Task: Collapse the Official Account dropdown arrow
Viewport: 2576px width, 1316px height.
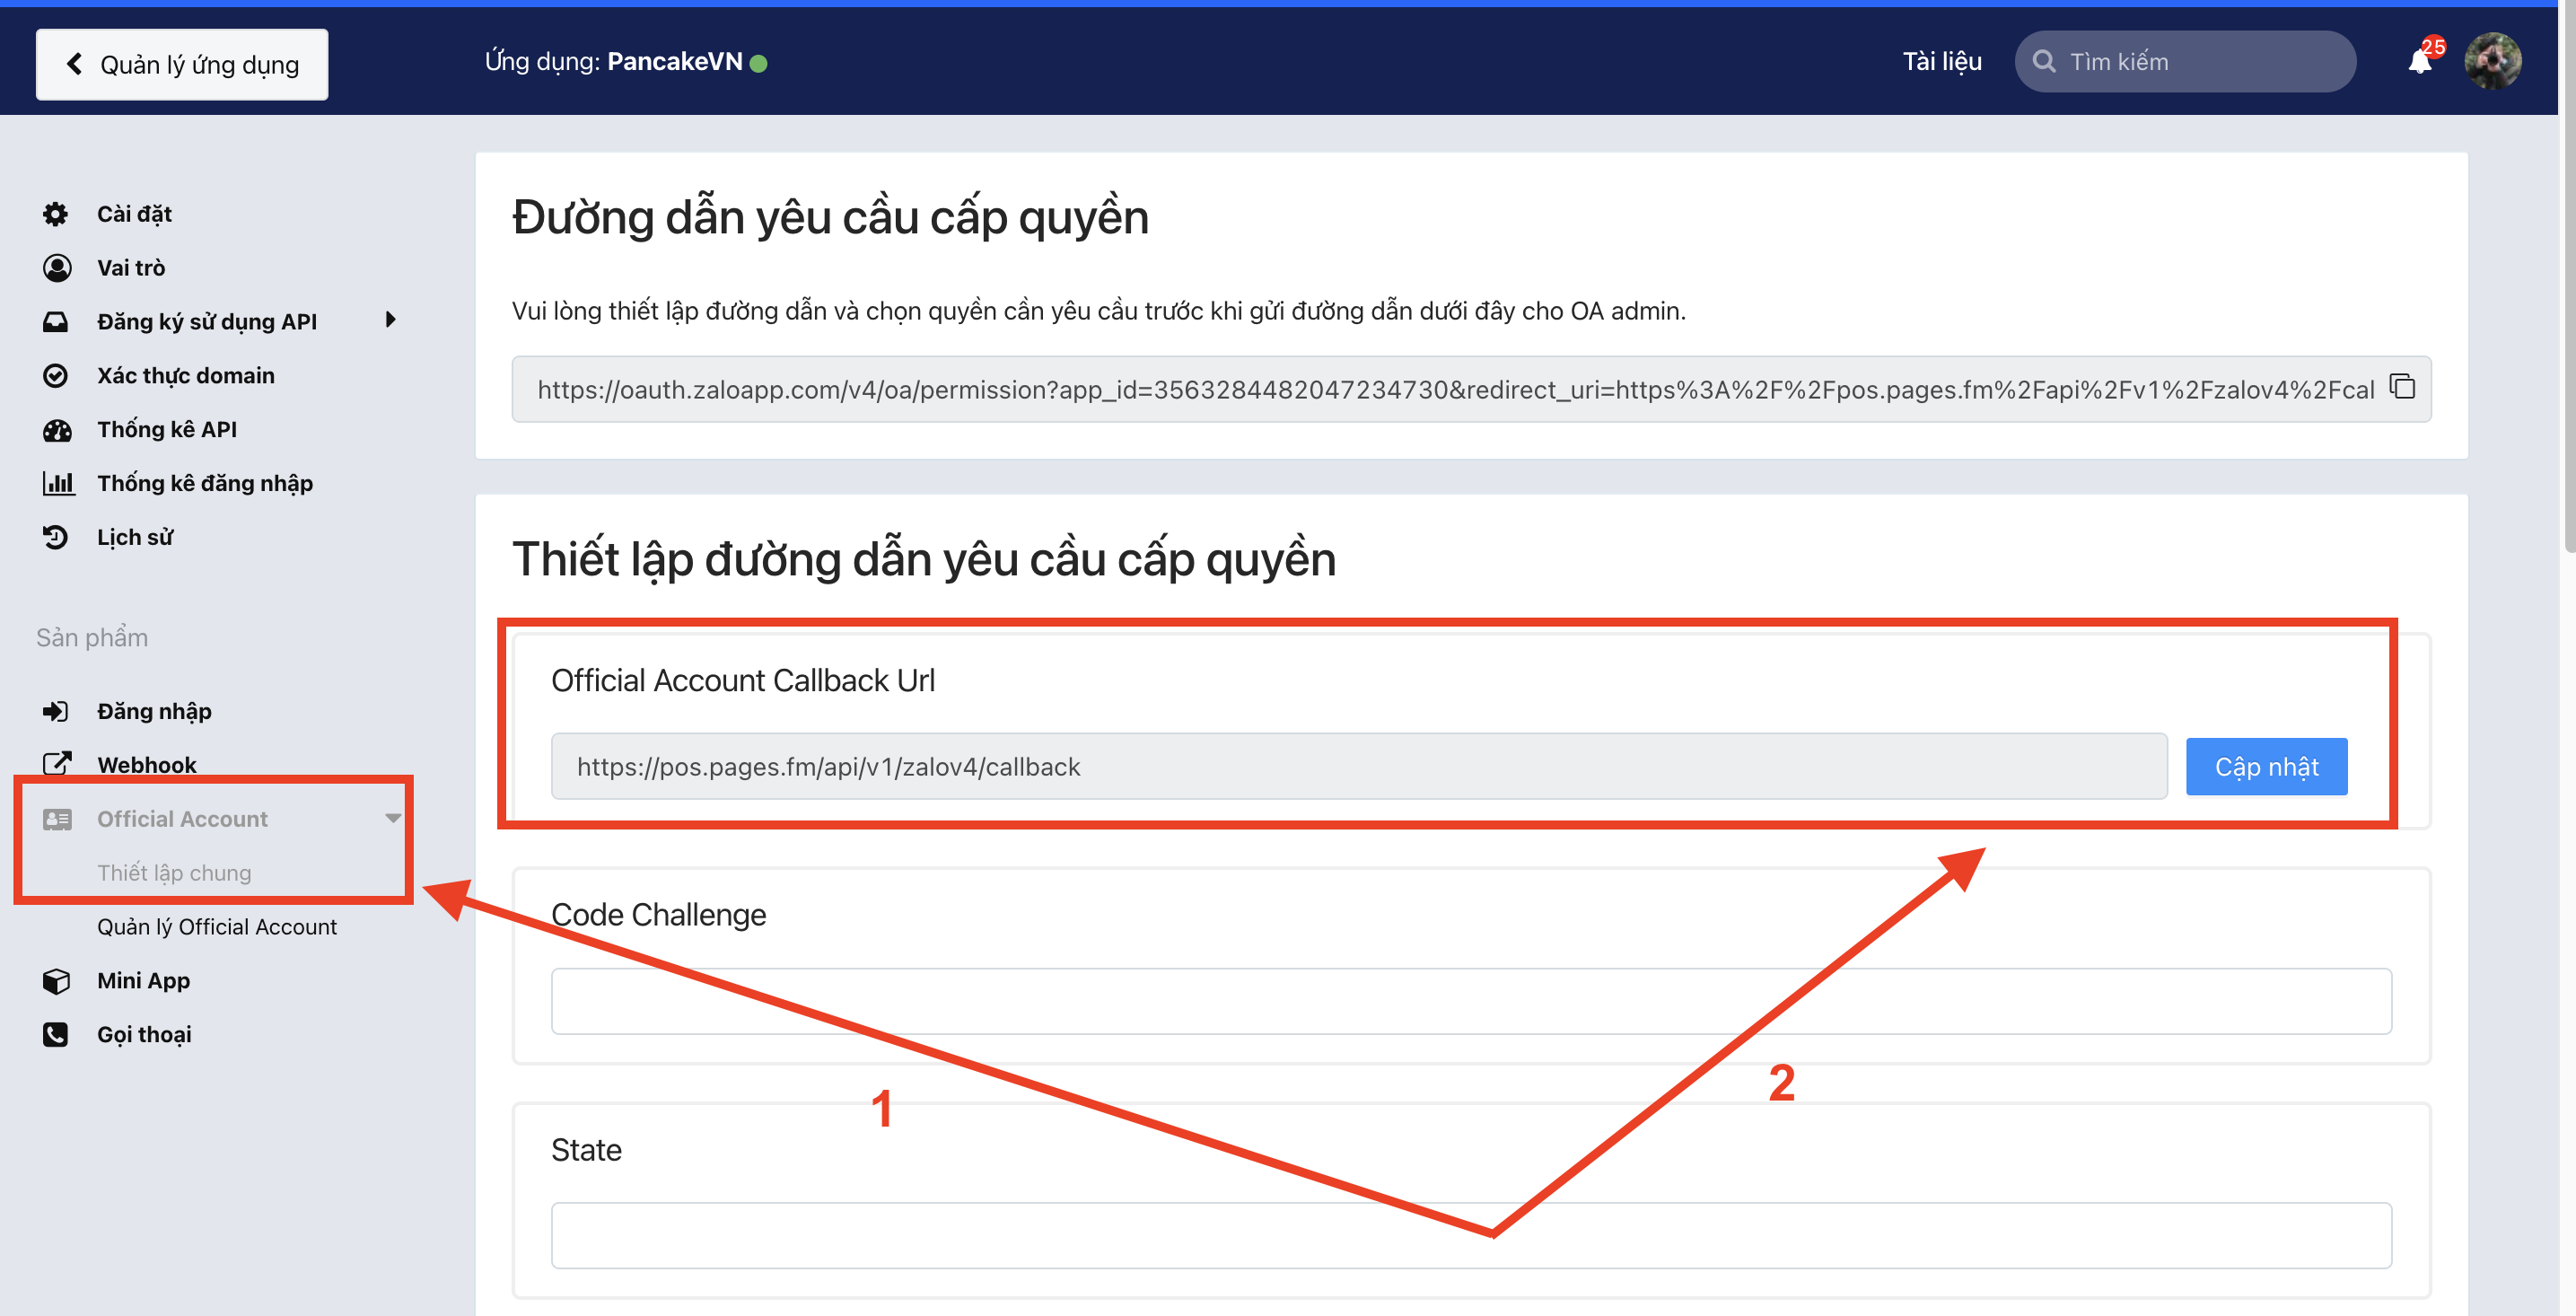Action: (392, 818)
